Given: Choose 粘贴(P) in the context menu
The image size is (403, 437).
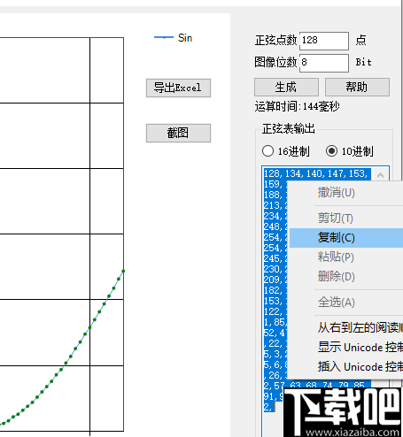Looking at the screenshot, I should tap(346, 257).
